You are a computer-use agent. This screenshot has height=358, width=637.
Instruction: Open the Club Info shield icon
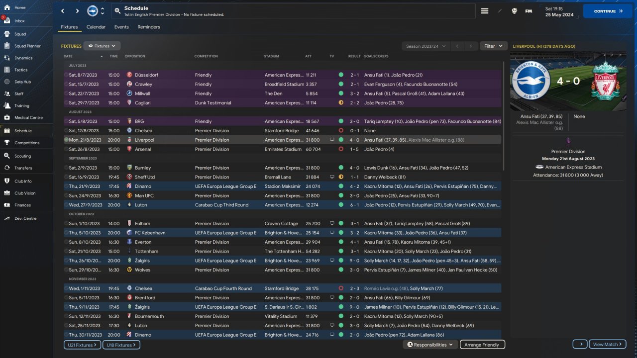(x=7, y=181)
